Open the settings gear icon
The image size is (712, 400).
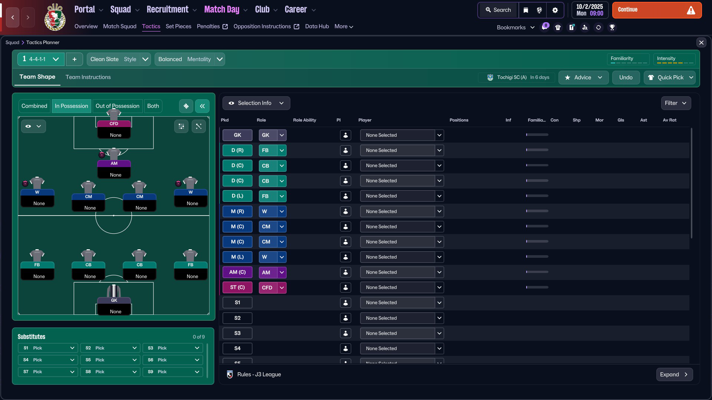(x=555, y=10)
